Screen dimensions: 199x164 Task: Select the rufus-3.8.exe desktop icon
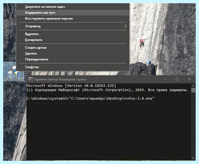point(13,71)
